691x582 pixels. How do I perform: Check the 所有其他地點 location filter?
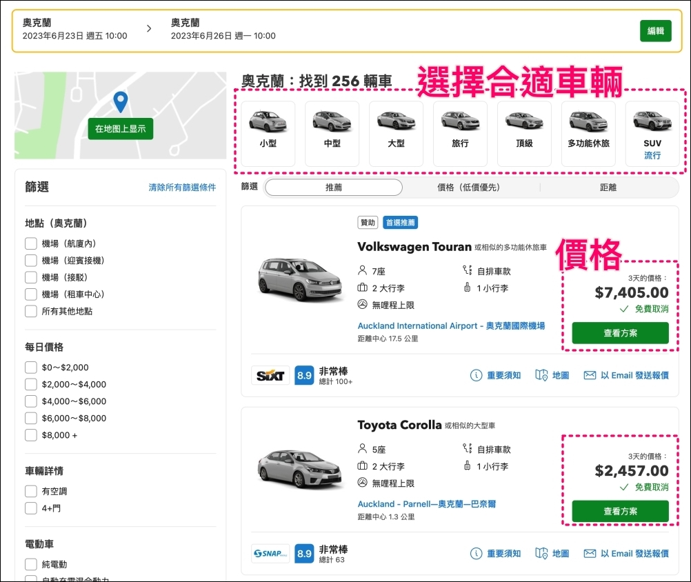[x=31, y=311]
